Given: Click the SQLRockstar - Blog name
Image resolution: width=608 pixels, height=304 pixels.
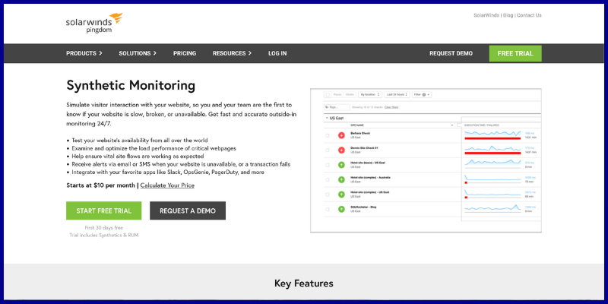Looking at the screenshot, I should pyautogui.click(x=363, y=207).
